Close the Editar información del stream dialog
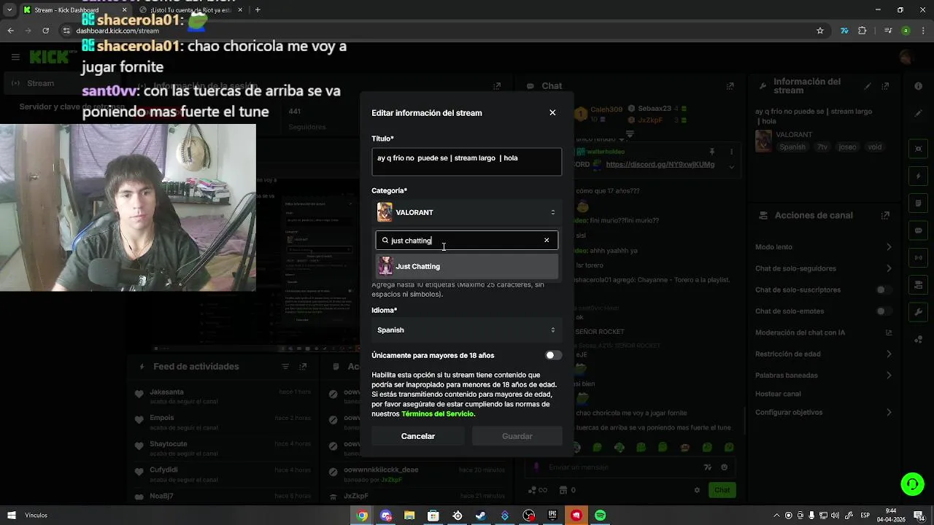The width and height of the screenshot is (934, 525). point(552,112)
